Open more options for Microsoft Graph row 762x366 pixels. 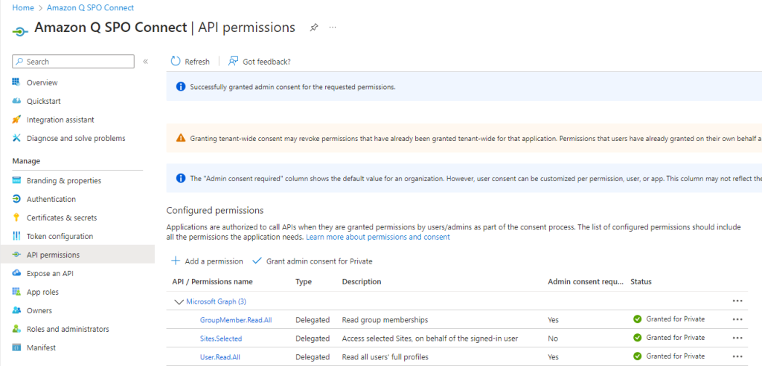pyautogui.click(x=737, y=301)
